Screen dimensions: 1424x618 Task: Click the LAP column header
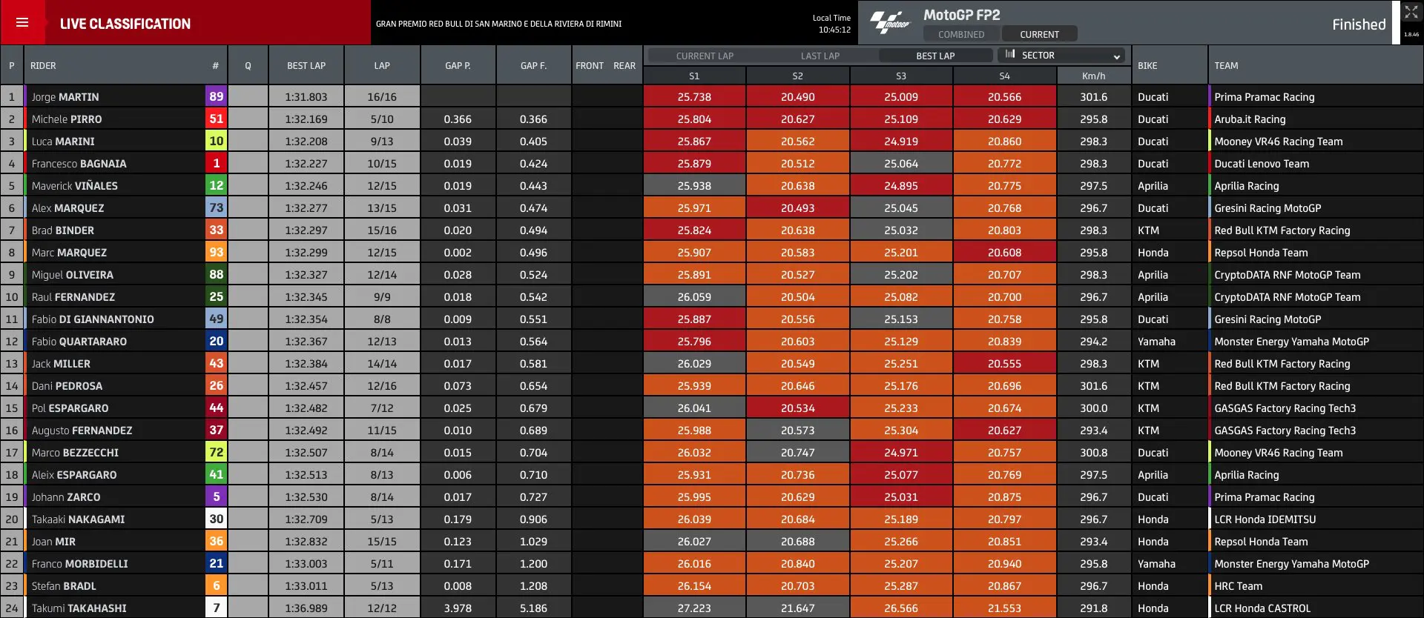[x=382, y=65]
